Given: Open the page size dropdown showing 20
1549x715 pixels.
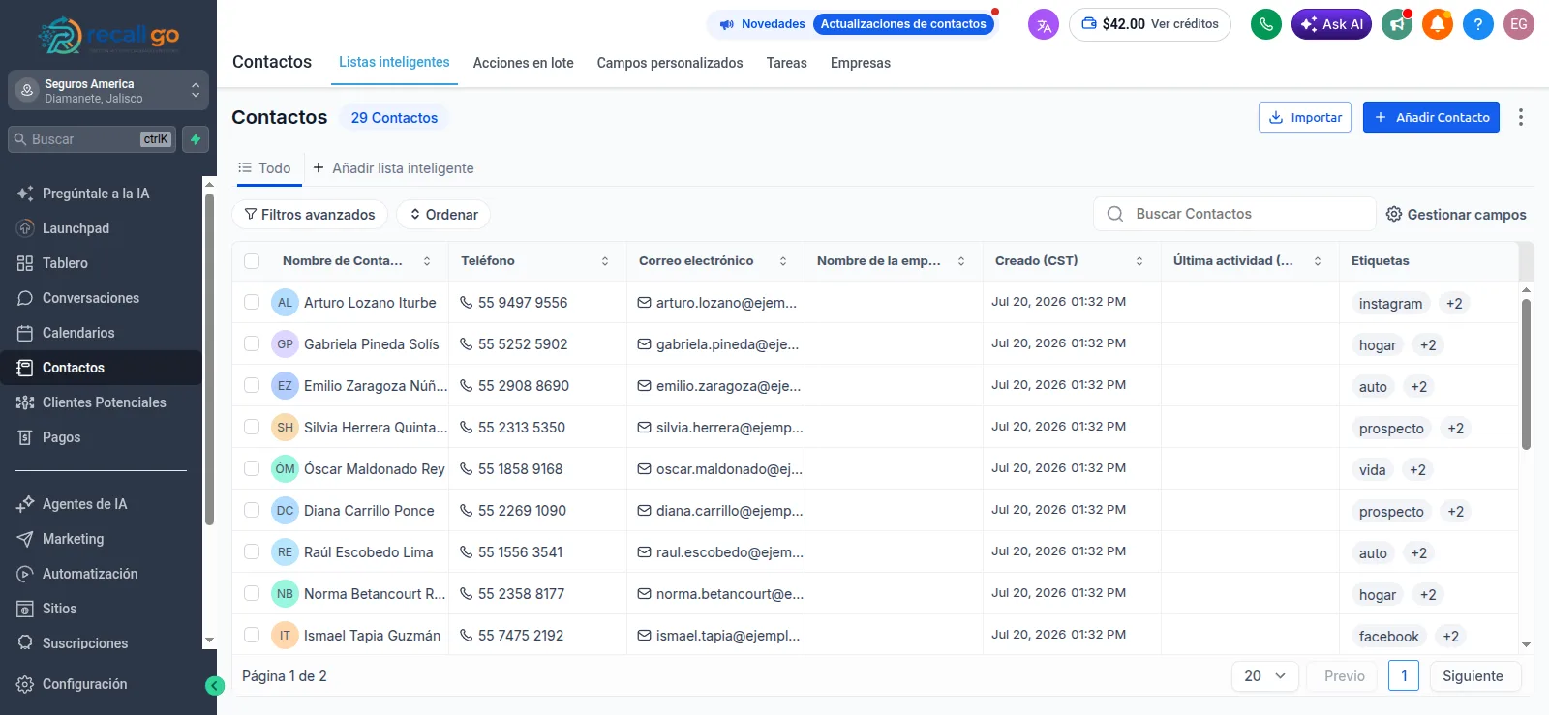Looking at the screenshot, I should 1264,676.
